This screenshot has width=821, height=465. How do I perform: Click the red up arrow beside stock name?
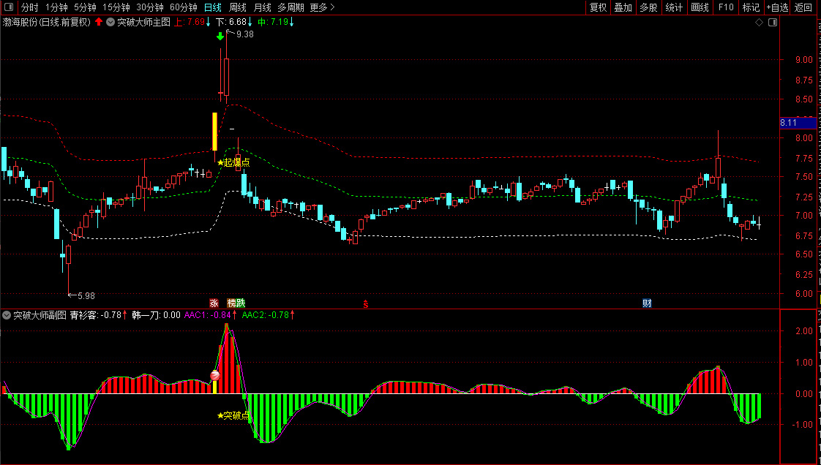point(99,22)
